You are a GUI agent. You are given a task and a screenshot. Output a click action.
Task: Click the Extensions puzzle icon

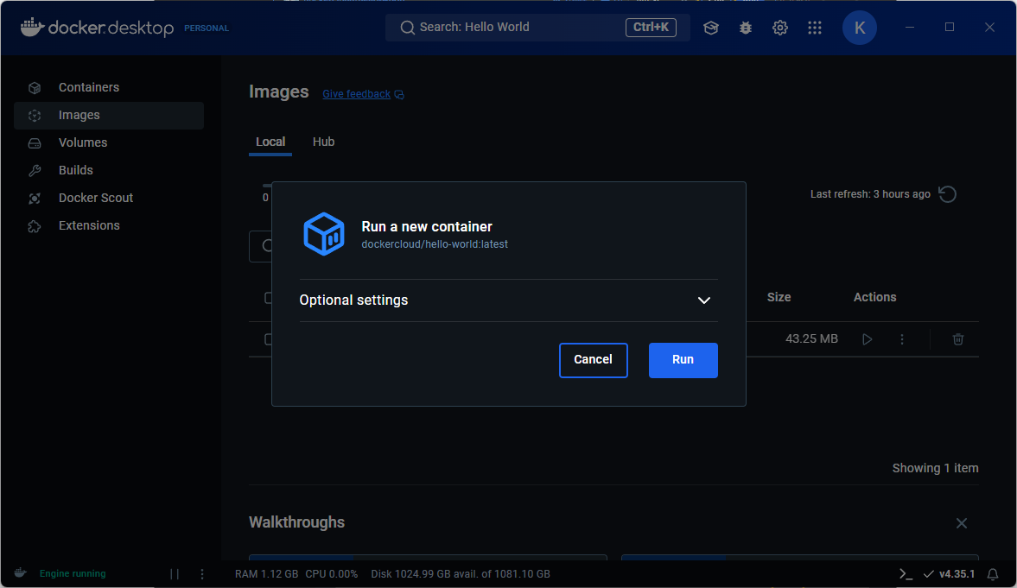point(35,226)
